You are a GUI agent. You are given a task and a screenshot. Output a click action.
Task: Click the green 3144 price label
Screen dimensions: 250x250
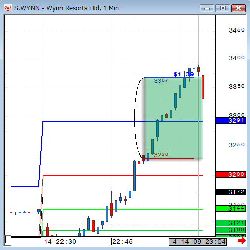coord(231,208)
